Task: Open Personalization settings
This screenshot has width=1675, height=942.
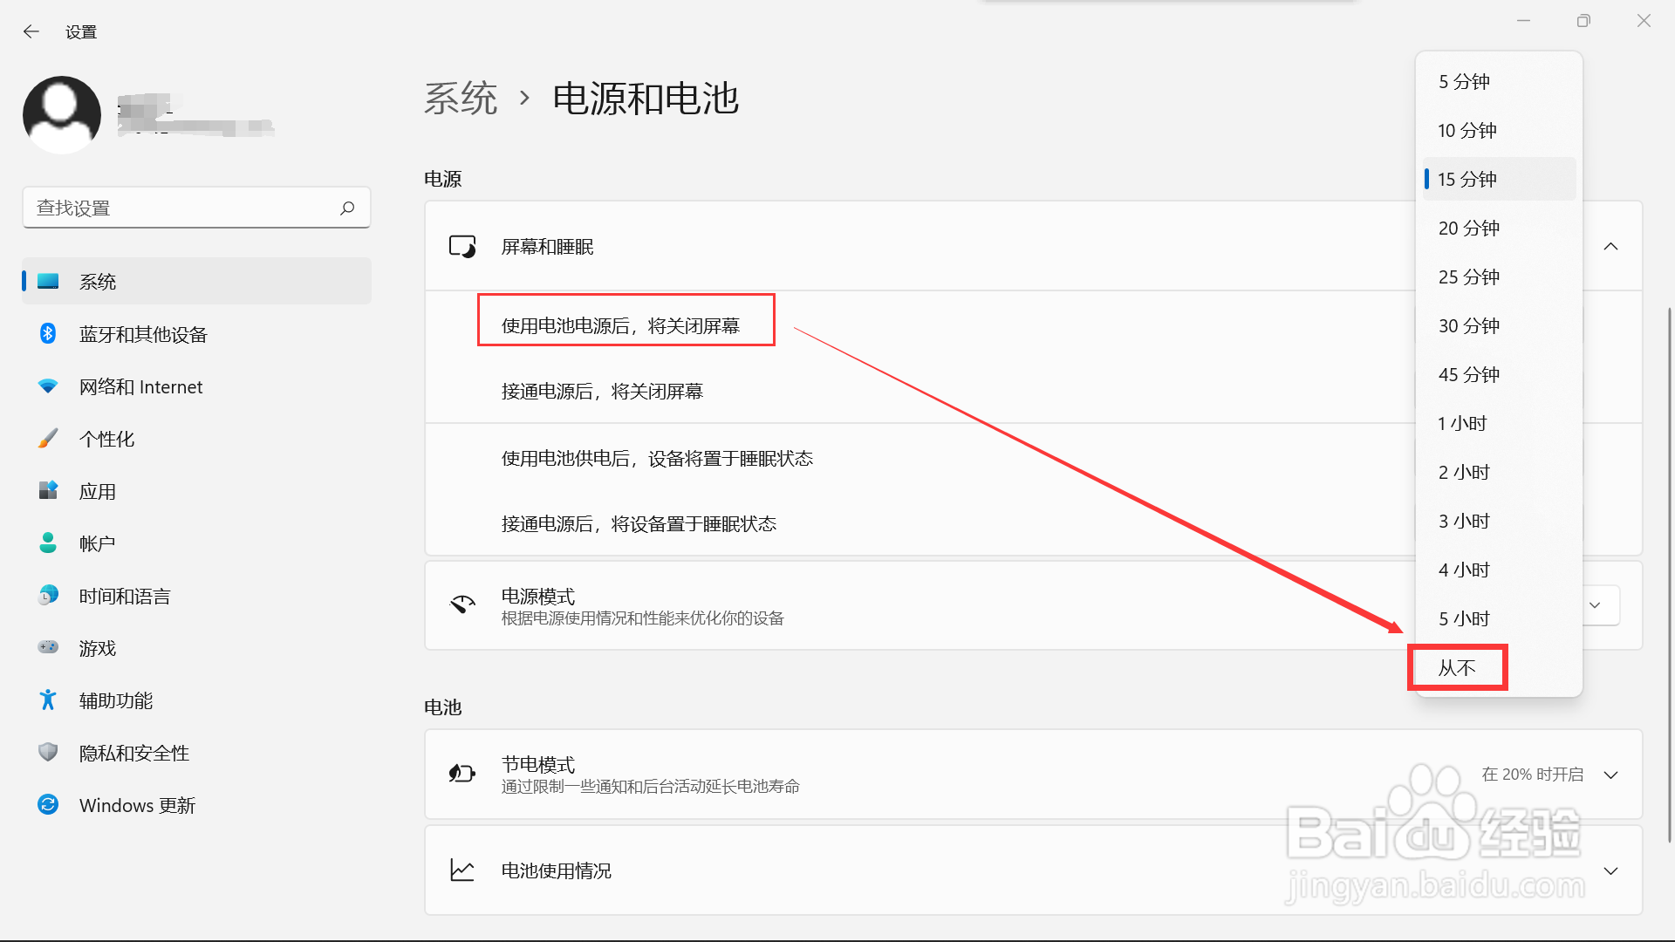Action: [107, 439]
